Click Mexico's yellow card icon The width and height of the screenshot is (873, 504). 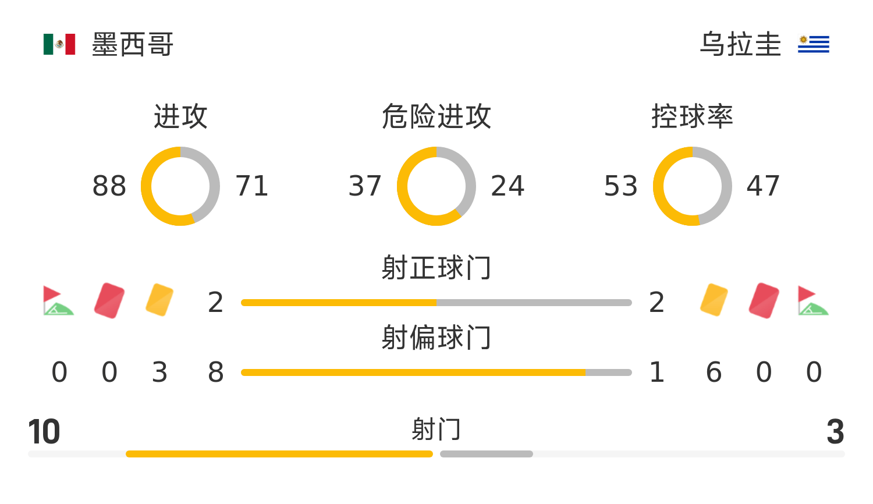coord(159,300)
